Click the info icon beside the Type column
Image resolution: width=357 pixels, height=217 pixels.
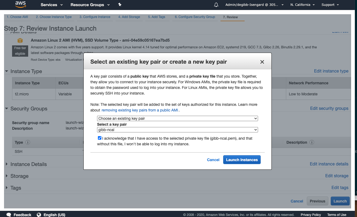click(28, 142)
